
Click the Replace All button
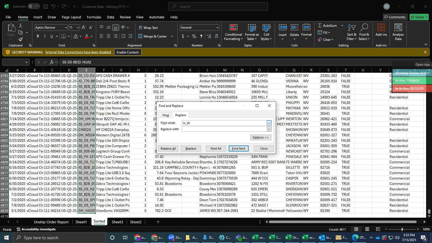point(168,148)
